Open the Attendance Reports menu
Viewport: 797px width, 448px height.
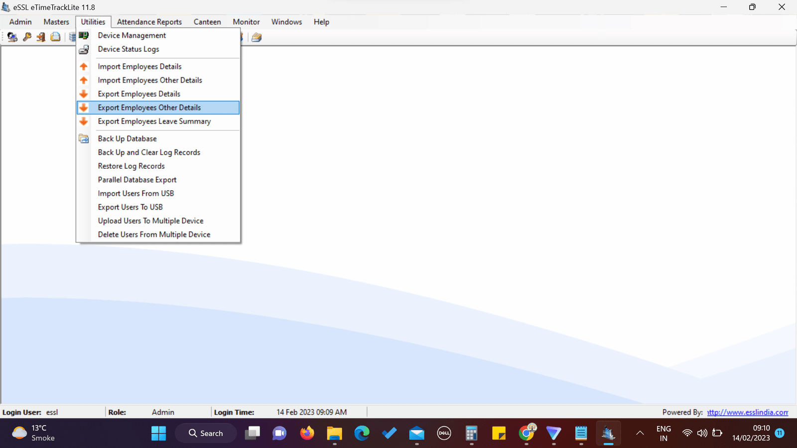[149, 22]
